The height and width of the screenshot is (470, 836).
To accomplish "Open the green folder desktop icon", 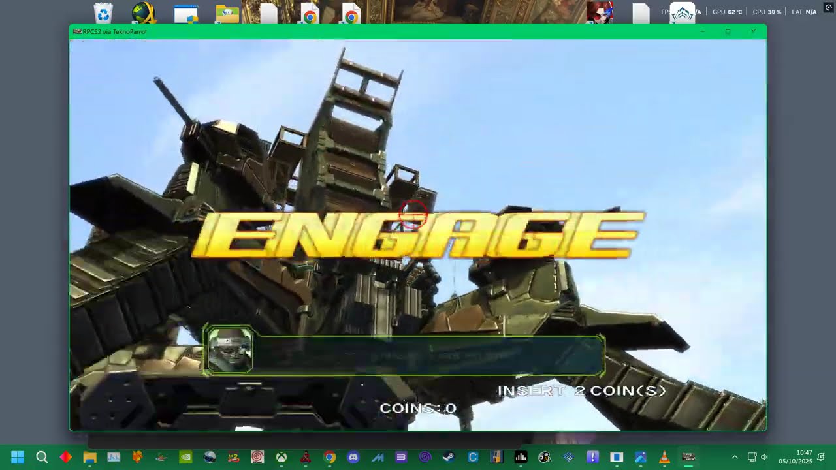I will 227,14.
